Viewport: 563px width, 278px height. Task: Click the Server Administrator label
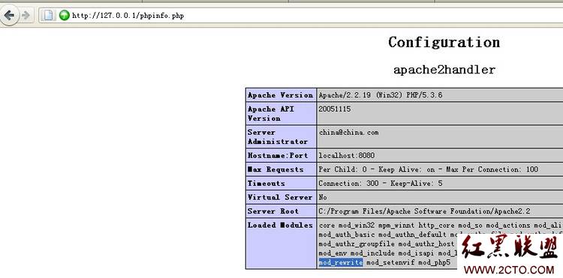[278, 137]
